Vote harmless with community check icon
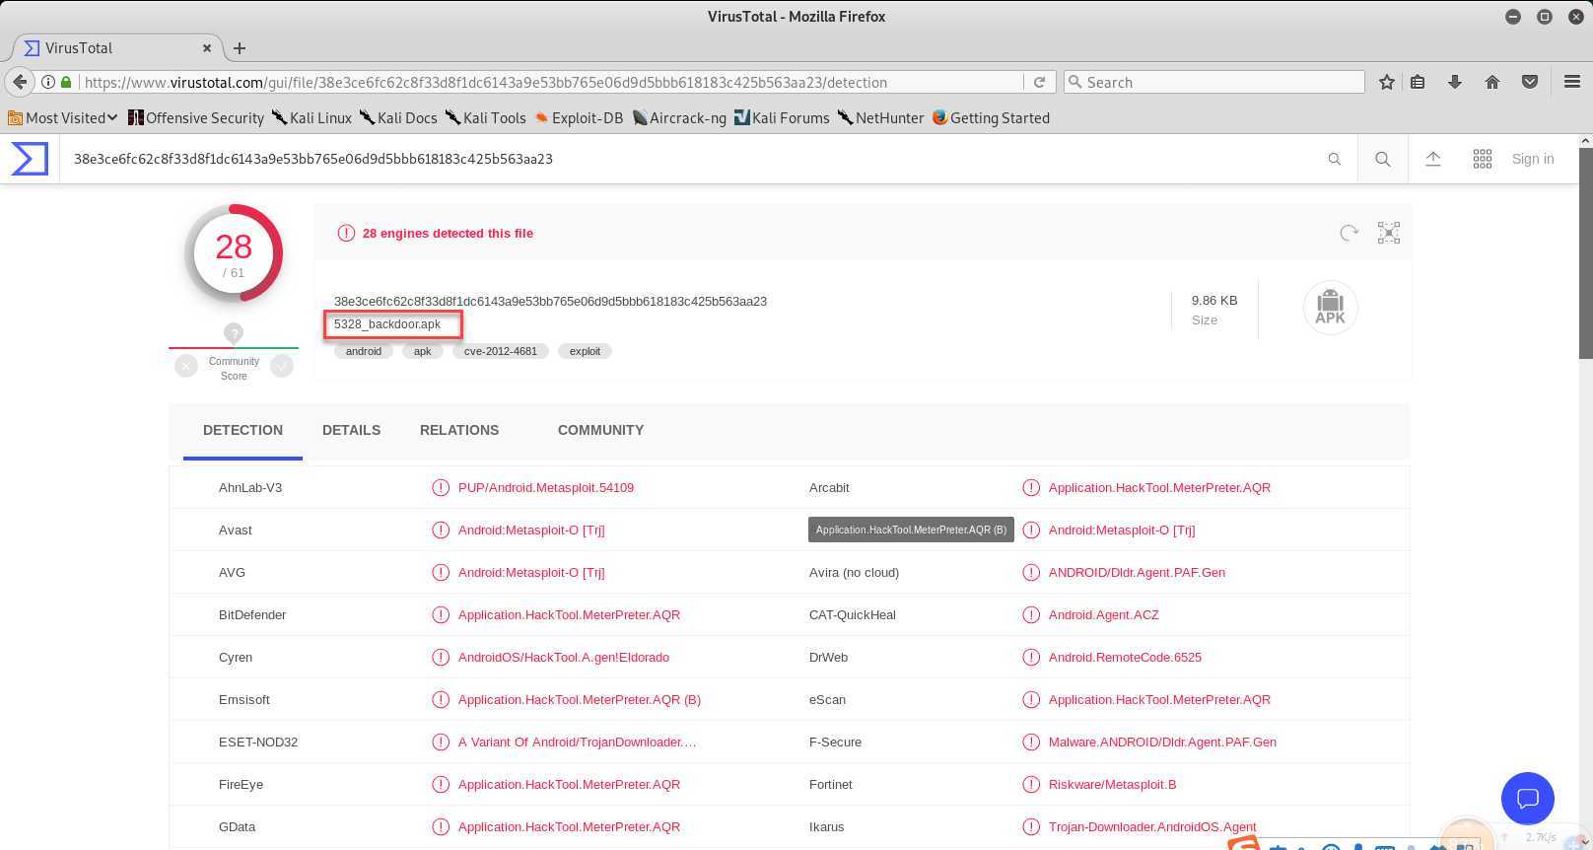Screen dimensions: 1593x850 tap(282, 367)
